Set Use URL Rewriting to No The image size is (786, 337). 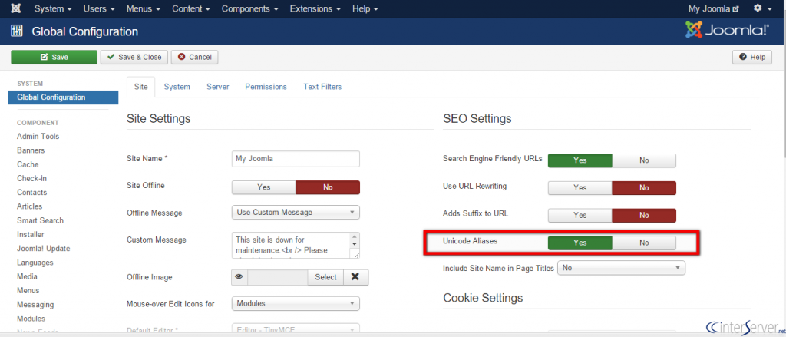point(644,188)
